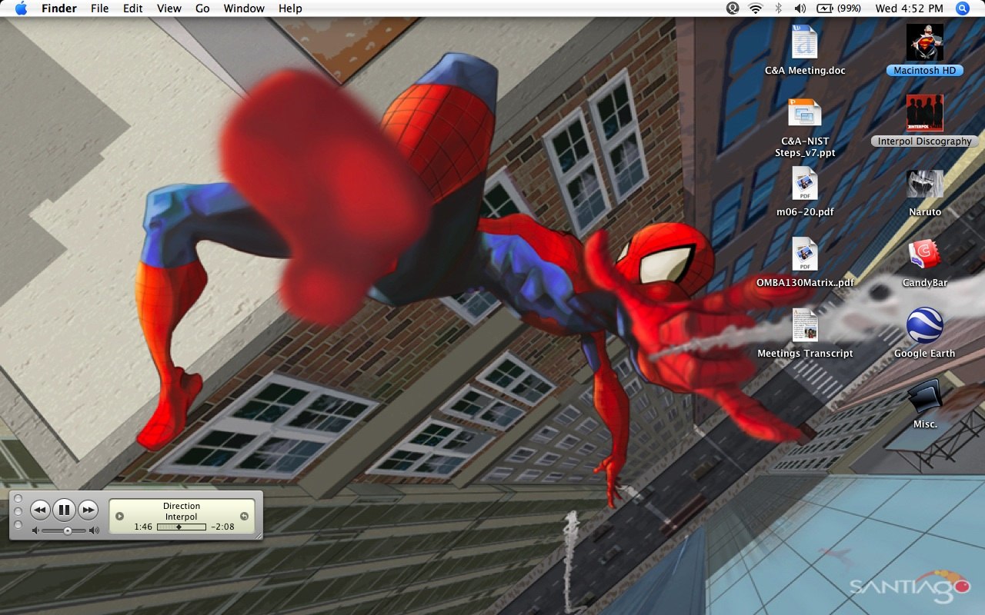Click the remaining time -2:08 in iTunes
Image resolution: width=985 pixels, height=615 pixels.
click(x=222, y=527)
